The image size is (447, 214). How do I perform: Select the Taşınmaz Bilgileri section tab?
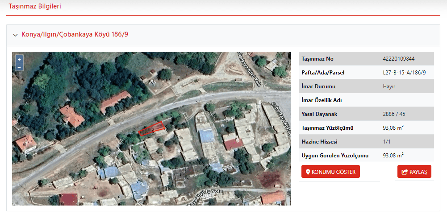click(x=35, y=7)
